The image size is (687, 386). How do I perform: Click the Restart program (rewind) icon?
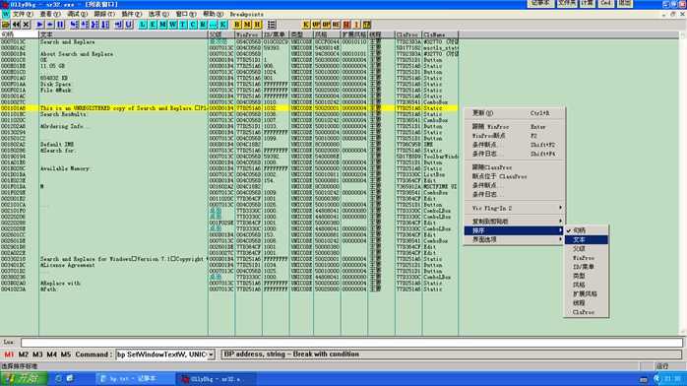[x=16, y=25]
